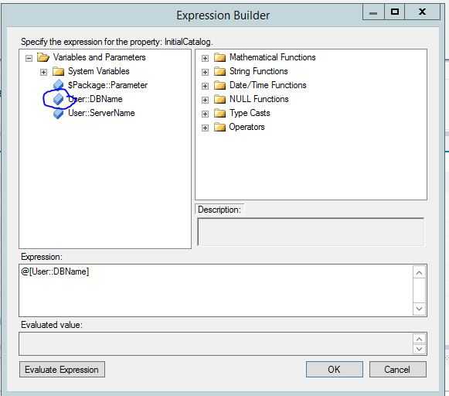This screenshot has height=396, width=449.
Task: Click the Cancel button
Action: pos(397,370)
